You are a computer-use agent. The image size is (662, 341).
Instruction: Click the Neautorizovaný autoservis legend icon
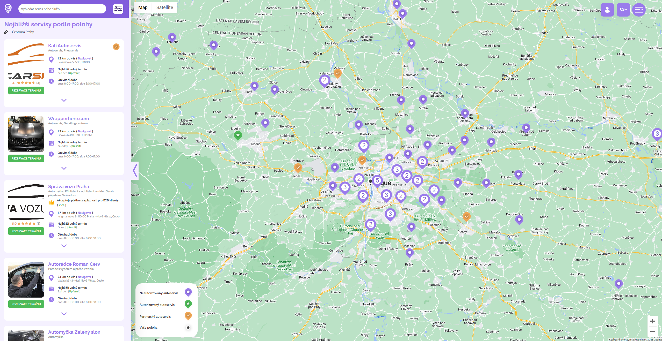coord(188,293)
